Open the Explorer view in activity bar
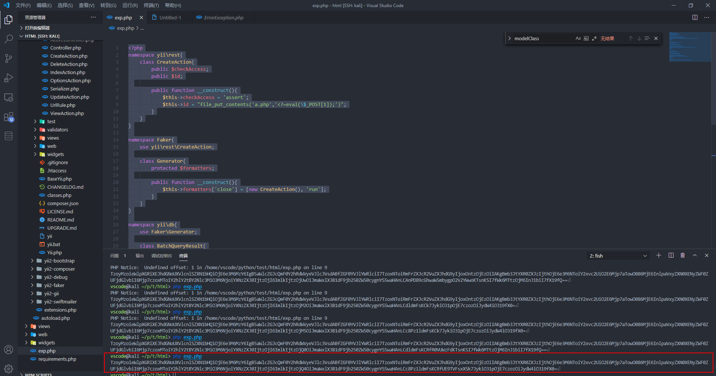The width and height of the screenshot is (716, 376). tap(8, 19)
